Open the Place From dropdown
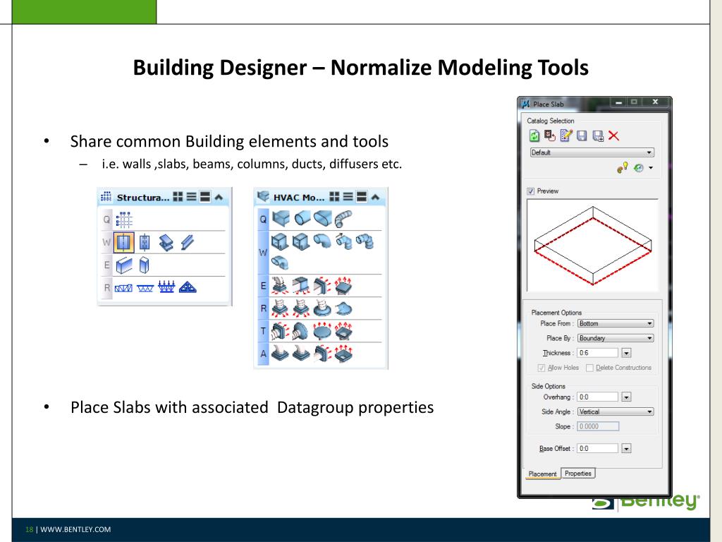The width and height of the screenshot is (722, 542). [616, 323]
